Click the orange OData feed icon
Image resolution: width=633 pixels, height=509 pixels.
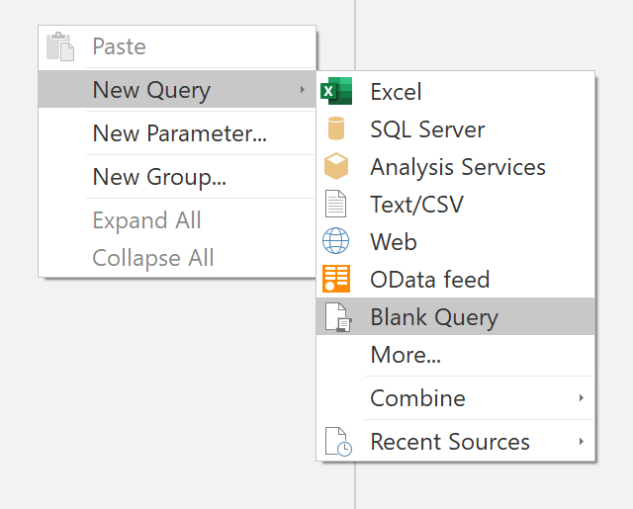coord(337,280)
